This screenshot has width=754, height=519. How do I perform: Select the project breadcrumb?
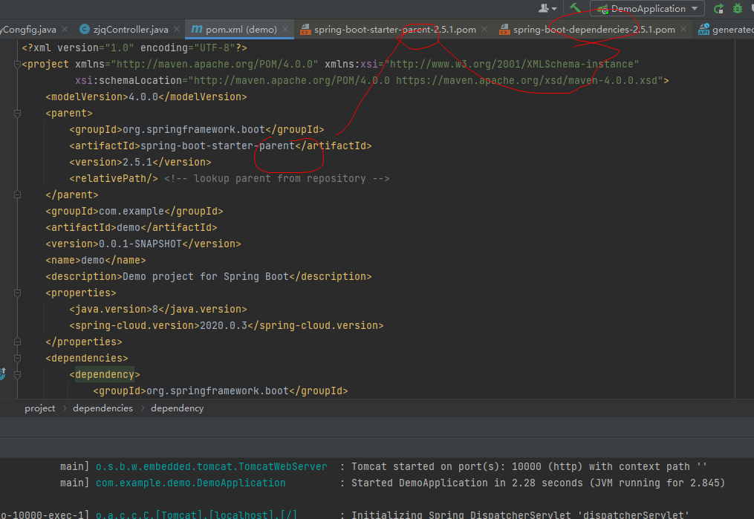click(x=40, y=408)
